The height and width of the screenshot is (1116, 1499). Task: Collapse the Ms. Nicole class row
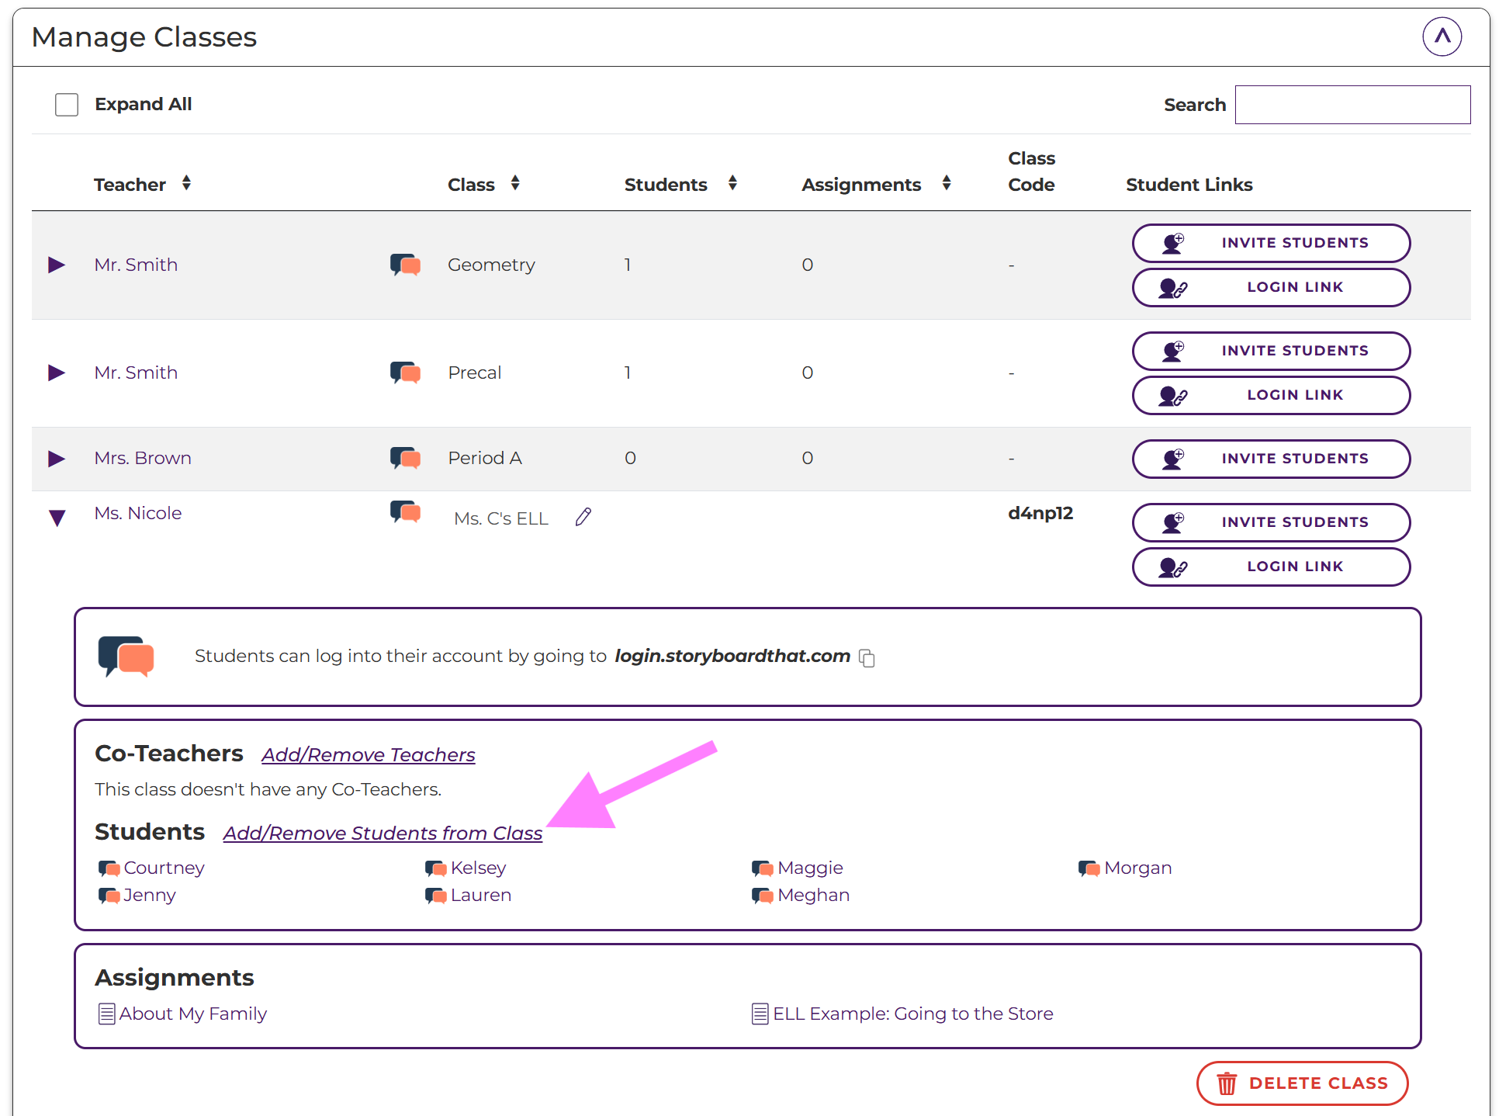(x=57, y=518)
